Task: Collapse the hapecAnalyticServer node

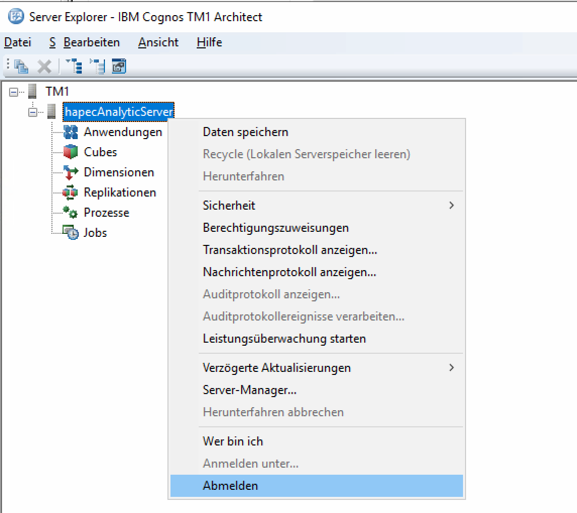Action: (x=33, y=112)
